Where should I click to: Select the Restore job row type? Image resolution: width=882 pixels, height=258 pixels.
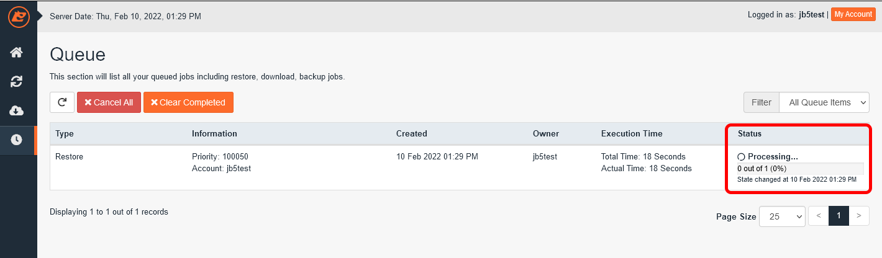[69, 157]
